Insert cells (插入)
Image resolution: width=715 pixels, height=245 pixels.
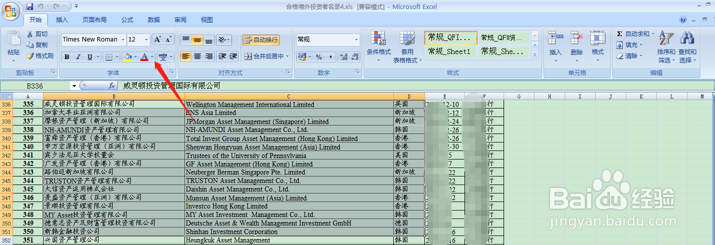pyautogui.click(x=556, y=46)
